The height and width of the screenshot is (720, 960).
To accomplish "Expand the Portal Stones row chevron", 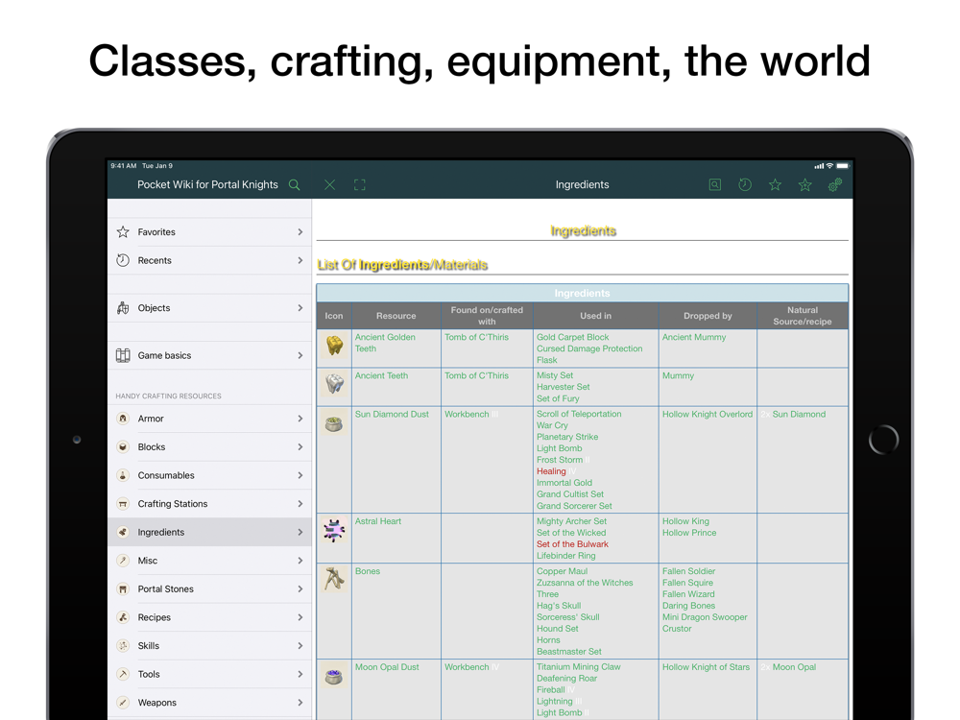I will [x=300, y=589].
